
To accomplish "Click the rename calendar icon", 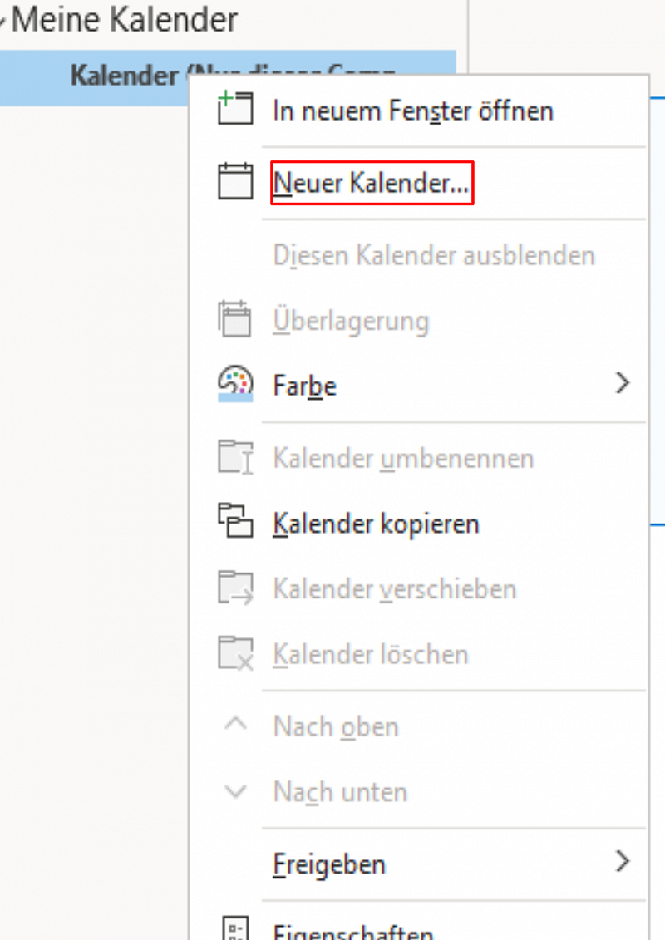I will [x=234, y=458].
